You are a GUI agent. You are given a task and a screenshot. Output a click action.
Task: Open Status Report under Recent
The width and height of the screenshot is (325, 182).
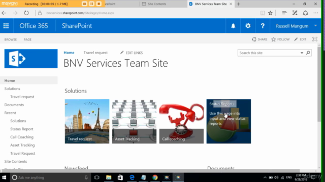pyautogui.click(x=22, y=129)
